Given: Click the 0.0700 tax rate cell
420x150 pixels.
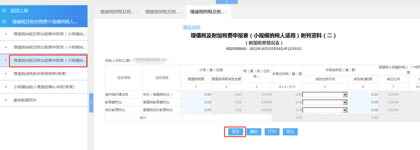Looking at the screenshot, I should tap(257, 94).
